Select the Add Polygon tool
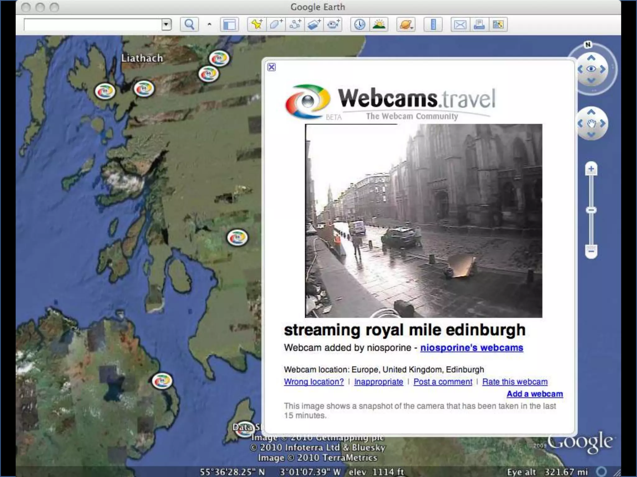Screen dimensions: 637x477 (x=276, y=24)
